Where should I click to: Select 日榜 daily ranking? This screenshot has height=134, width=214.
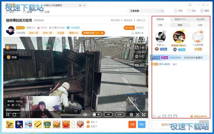tap(160, 25)
